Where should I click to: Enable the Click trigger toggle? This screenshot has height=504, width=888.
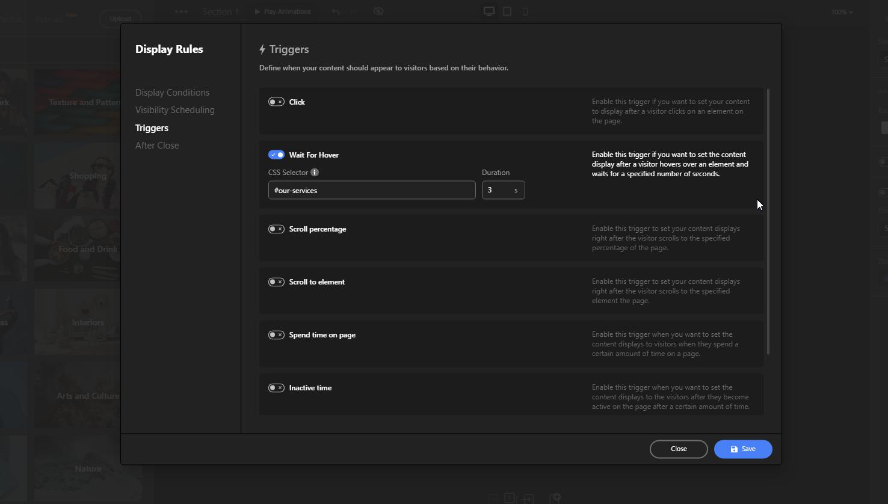276,102
